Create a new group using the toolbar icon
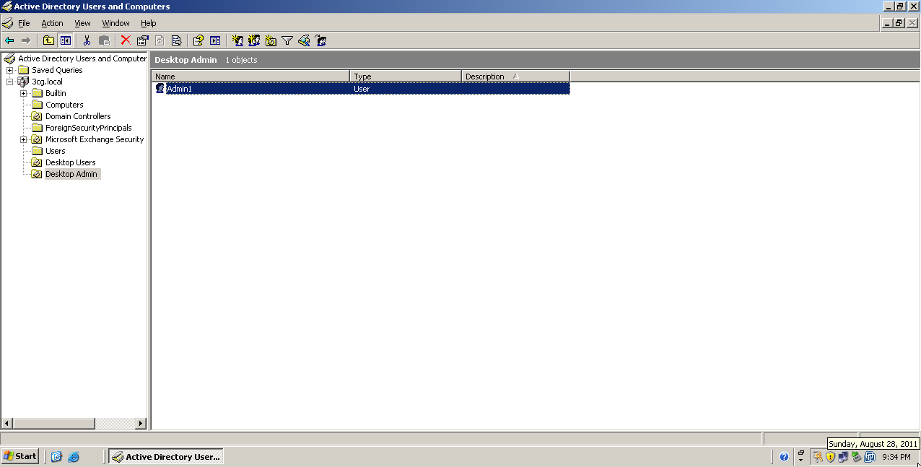This screenshot has height=467, width=921. (254, 40)
